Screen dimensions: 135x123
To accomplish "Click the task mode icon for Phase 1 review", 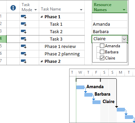I will (24, 47).
